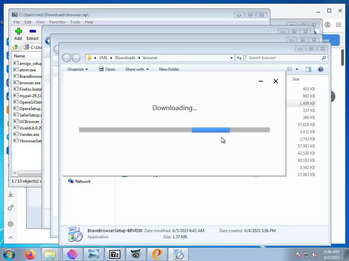Select amigo_setup file in 7-Zip list
The height and width of the screenshot is (261, 349).
(28, 63)
